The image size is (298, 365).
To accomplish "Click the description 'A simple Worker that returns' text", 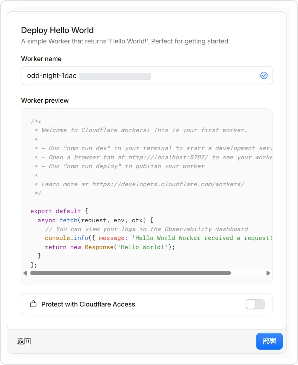I will click(125, 41).
